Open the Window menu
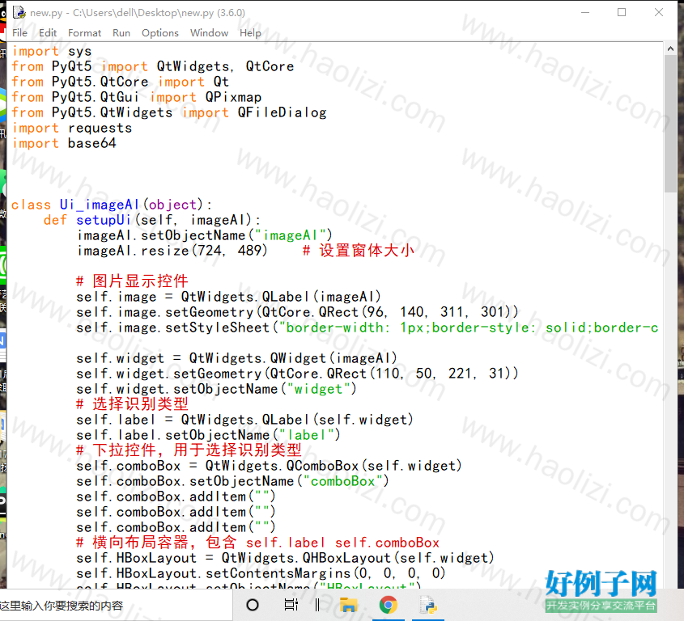The image size is (684, 621). (x=209, y=32)
